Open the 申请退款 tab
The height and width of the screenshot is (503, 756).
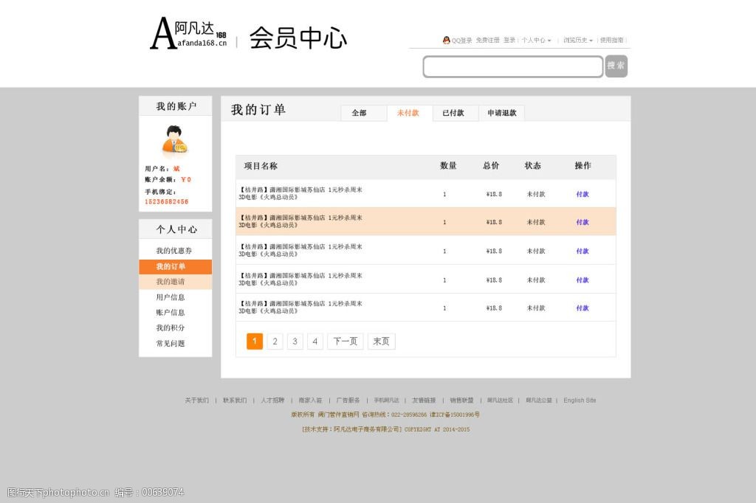point(501,113)
